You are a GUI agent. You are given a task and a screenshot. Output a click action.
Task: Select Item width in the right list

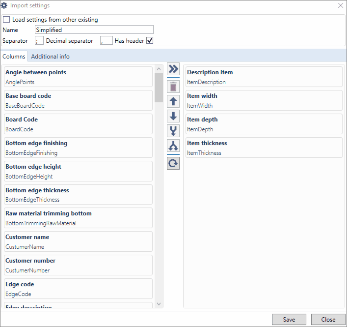(x=263, y=100)
